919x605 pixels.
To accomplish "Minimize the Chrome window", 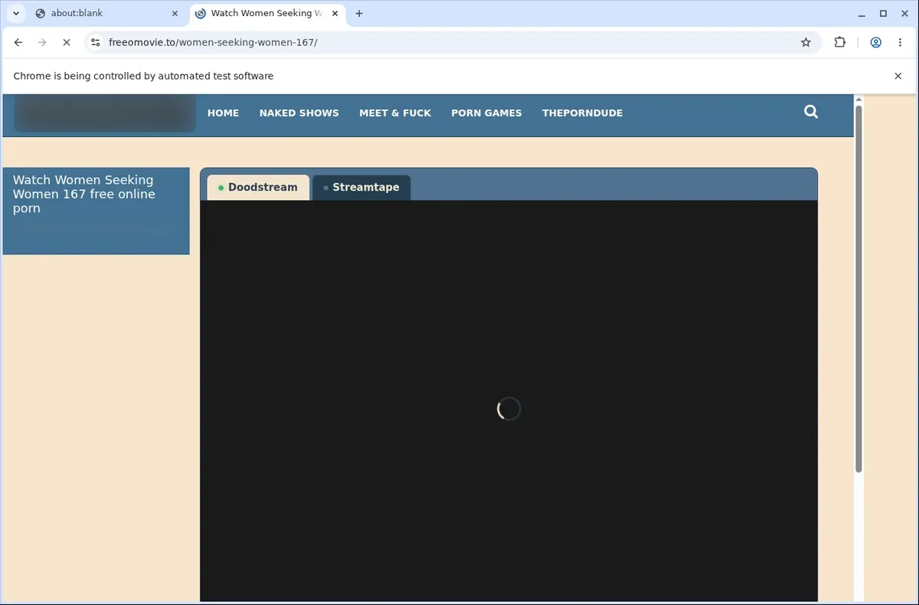I will coord(862,13).
